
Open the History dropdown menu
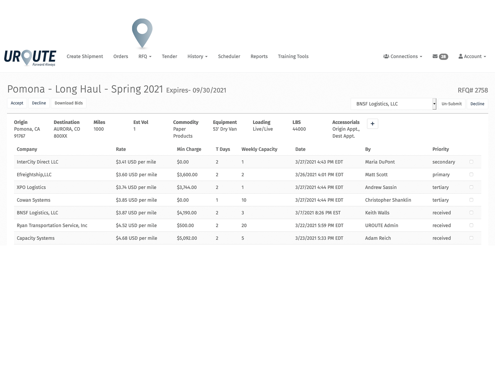click(197, 56)
